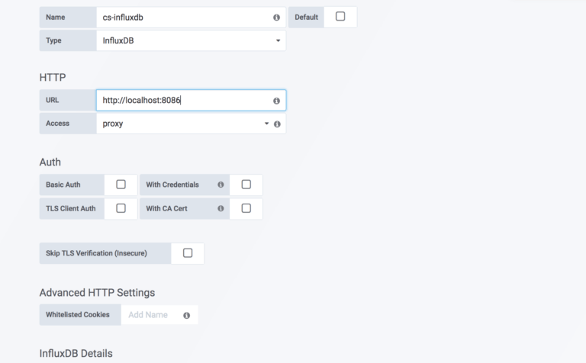Check Skip TLS Verification (Insecure)
586x363 pixels.
[188, 253]
